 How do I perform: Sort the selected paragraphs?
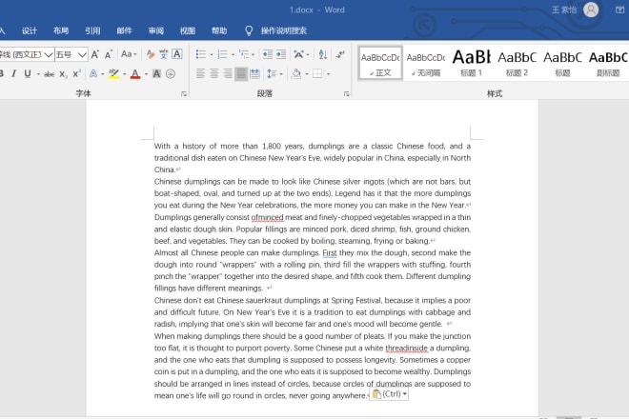tap(323, 54)
